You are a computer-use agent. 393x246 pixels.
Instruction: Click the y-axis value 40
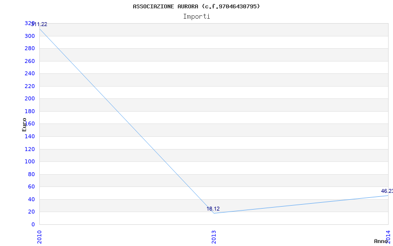[x=31, y=200]
